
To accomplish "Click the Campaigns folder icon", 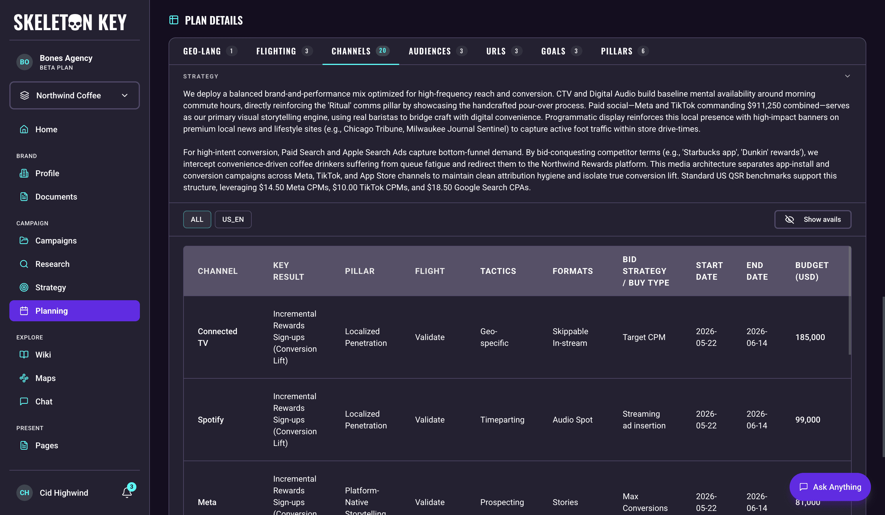I will click(24, 241).
